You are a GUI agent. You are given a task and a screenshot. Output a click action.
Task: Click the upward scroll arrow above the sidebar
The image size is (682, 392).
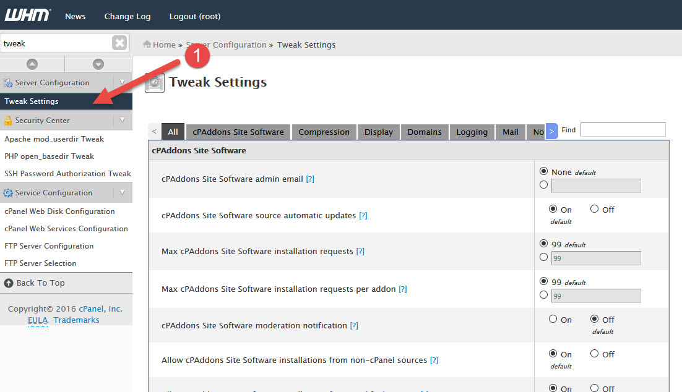pos(32,64)
